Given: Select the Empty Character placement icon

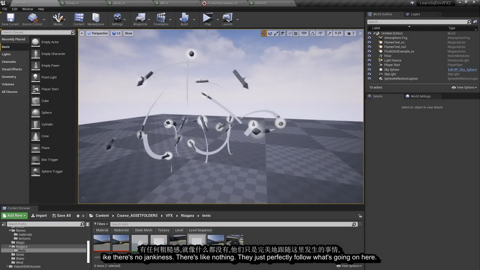Looking at the screenshot, I should (x=36, y=54).
